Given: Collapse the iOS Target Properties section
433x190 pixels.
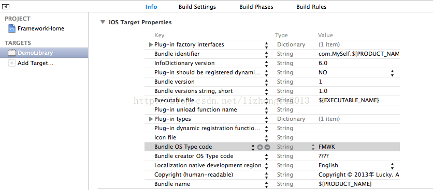Looking at the screenshot, I should click(103, 22).
